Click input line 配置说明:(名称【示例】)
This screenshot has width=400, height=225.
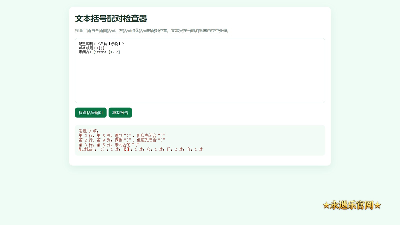tap(101, 44)
